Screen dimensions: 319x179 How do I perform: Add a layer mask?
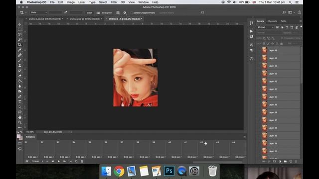pyautogui.click(x=275, y=162)
